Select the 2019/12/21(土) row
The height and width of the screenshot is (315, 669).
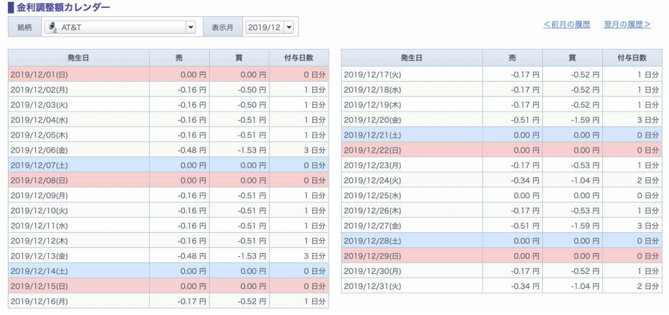[x=502, y=135]
